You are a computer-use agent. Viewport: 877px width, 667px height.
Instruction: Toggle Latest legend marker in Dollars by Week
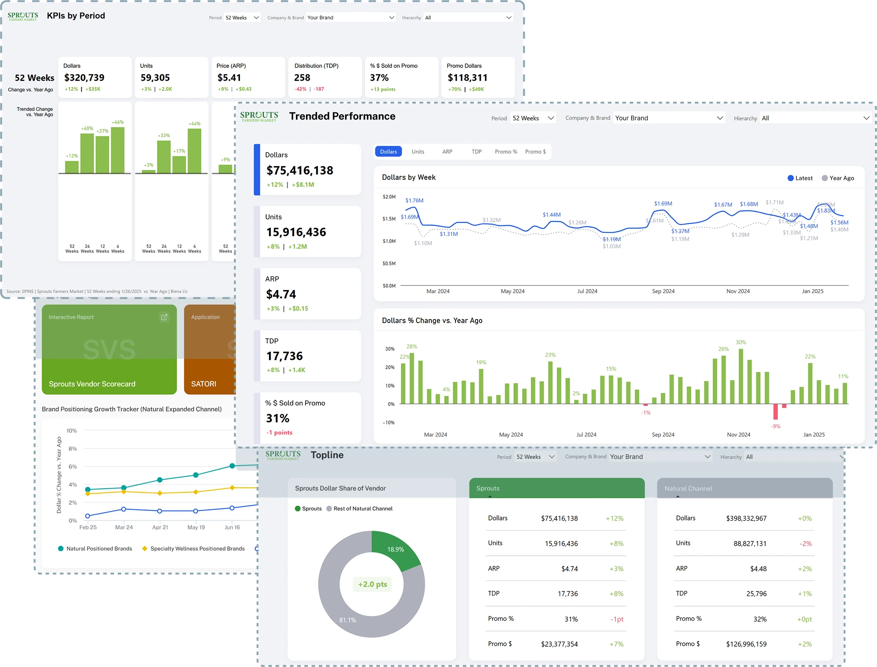click(x=791, y=178)
